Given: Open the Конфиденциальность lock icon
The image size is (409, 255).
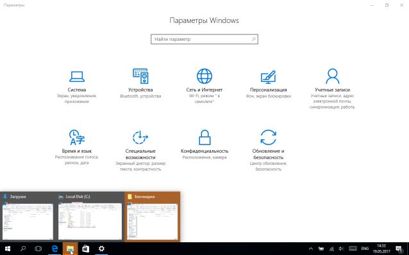Looking at the screenshot, I should tap(204, 137).
